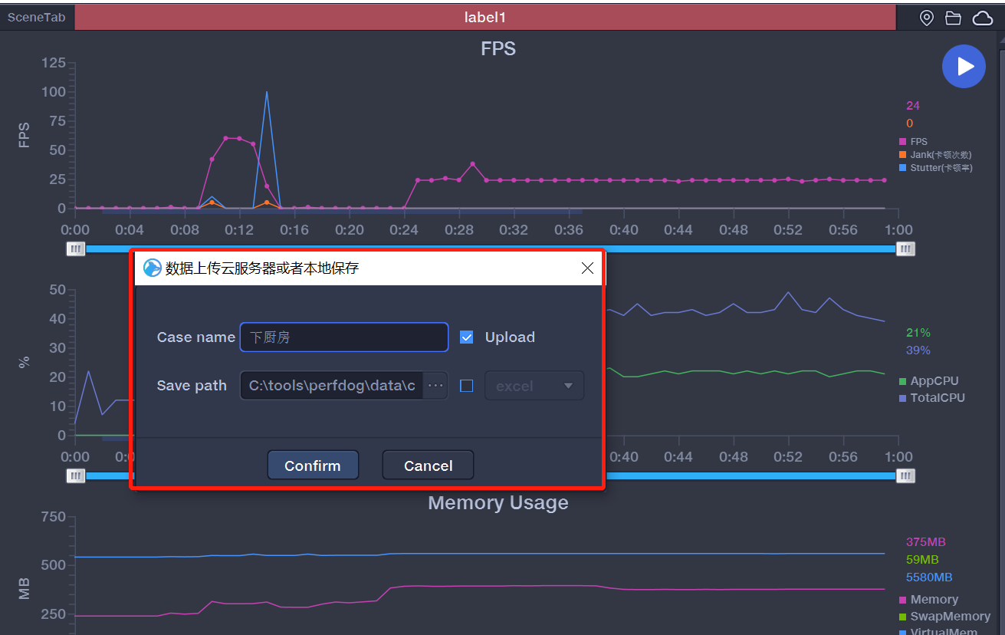Viewport: 1005px width, 635px height.
Task: Click the PerfDog logo in the dialog header
Action: [x=152, y=268]
